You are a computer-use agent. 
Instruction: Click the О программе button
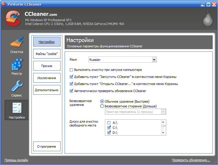[x=47, y=146]
